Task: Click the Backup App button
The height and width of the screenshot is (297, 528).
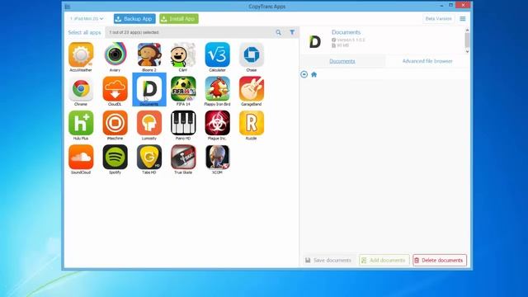Action: (x=134, y=19)
